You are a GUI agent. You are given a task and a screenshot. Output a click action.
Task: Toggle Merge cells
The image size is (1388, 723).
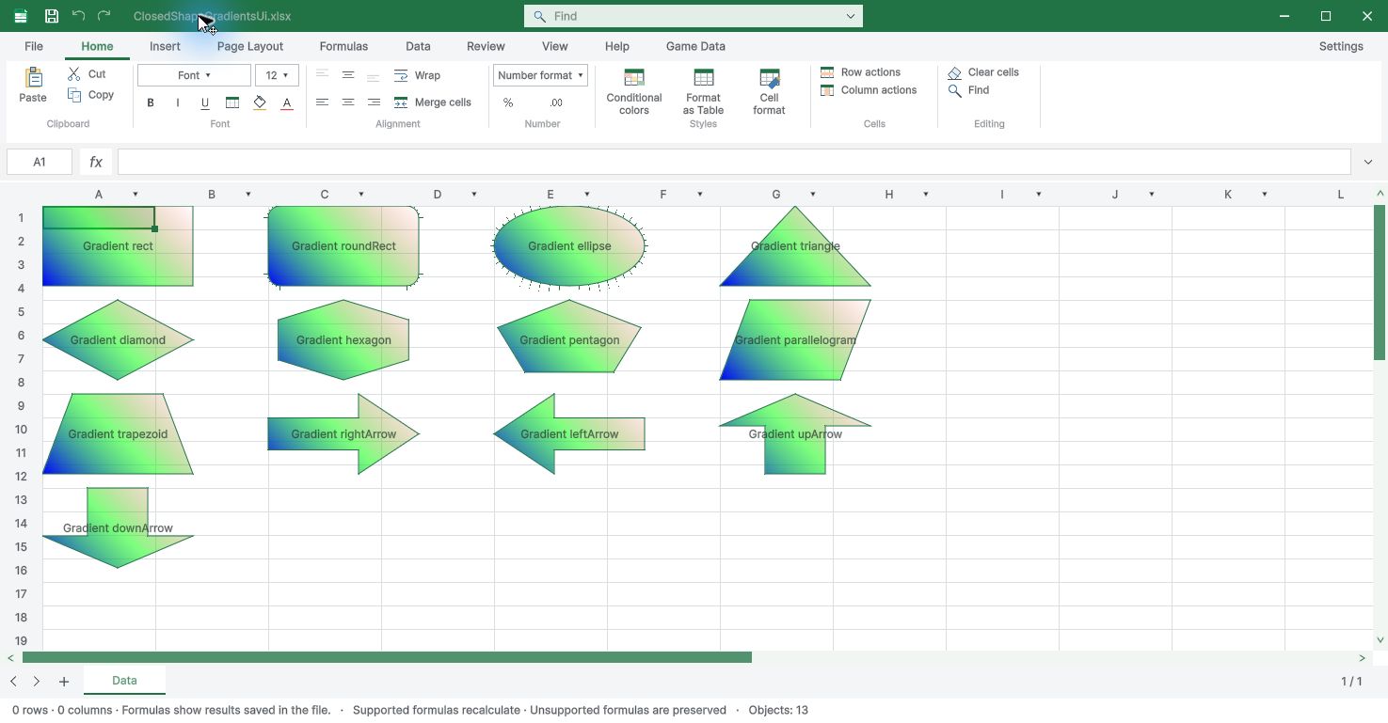pyautogui.click(x=432, y=102)
